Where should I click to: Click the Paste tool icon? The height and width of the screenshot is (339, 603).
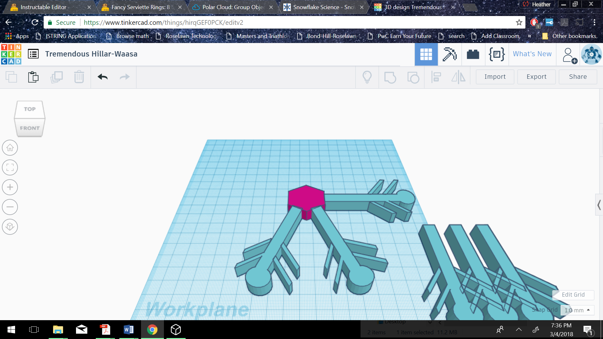pos(33,77)
